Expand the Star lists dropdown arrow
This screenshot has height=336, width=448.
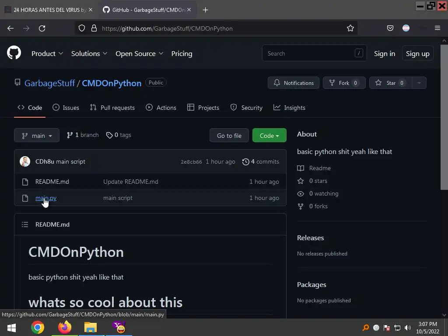point(419,83)
